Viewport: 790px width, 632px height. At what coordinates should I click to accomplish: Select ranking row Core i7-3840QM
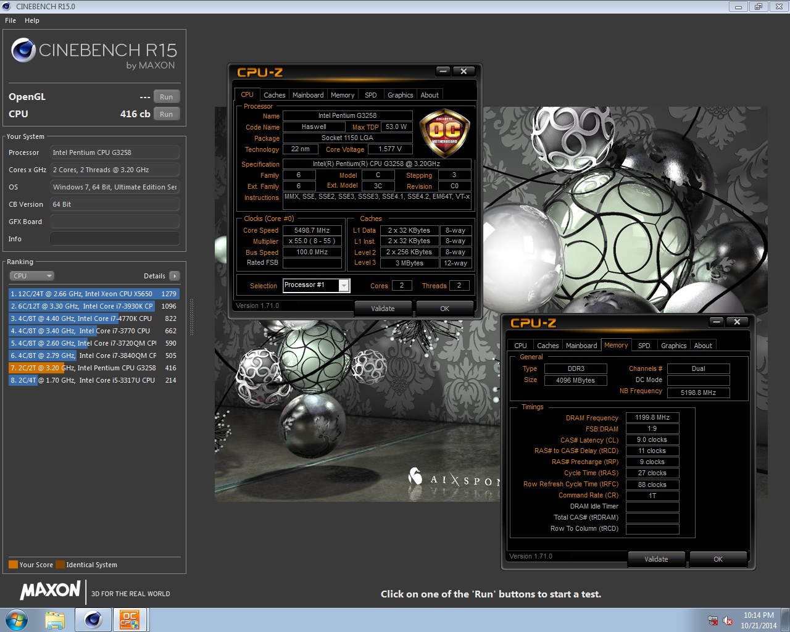click(x=94, y=355)
